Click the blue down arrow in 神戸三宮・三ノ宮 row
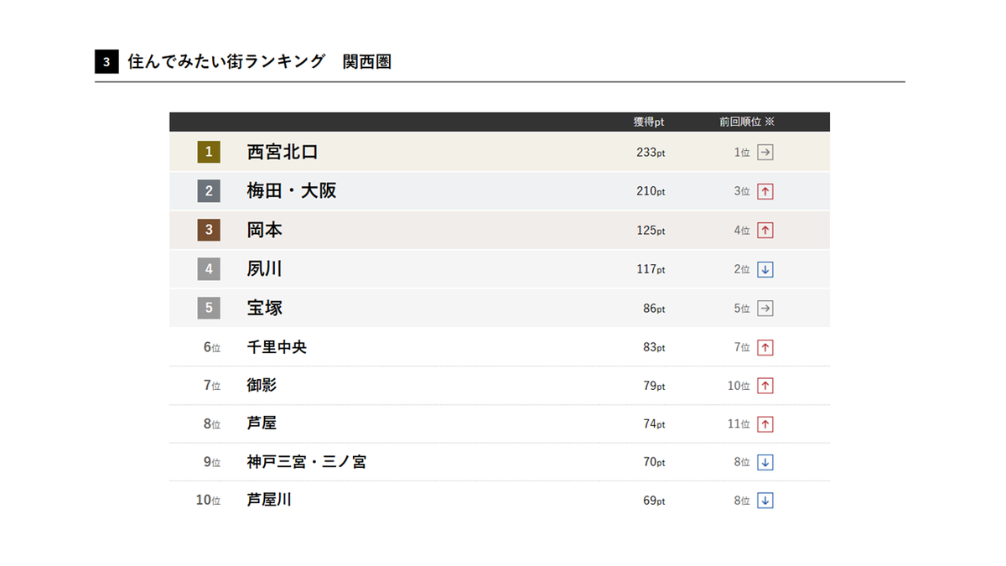1006x566 pixels. point(765,462)
